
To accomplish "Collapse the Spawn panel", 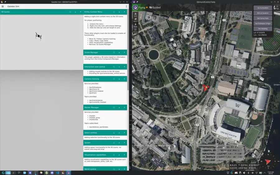I will 119,143.
